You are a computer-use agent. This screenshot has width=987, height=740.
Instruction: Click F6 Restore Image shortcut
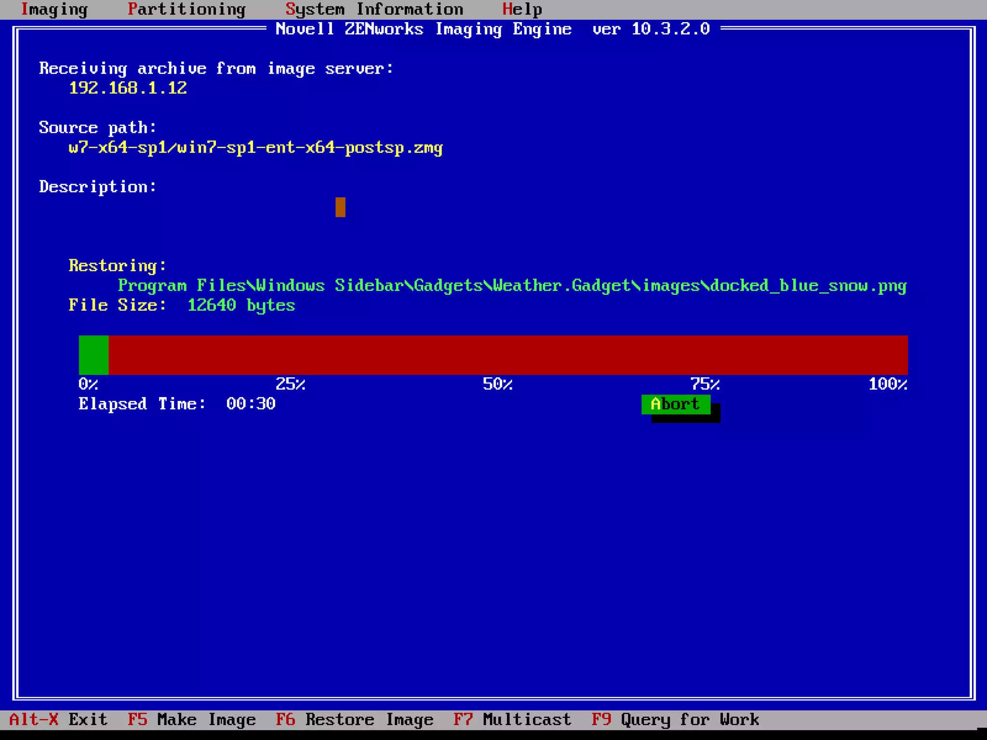point(354,720)
